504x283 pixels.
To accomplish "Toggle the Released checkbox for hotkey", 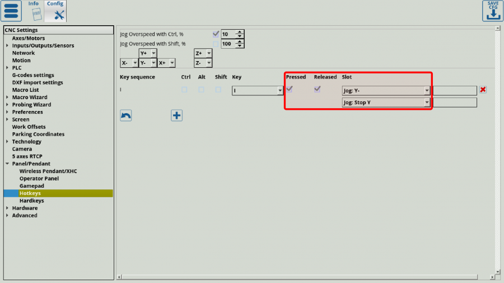I will pos(318,90).
